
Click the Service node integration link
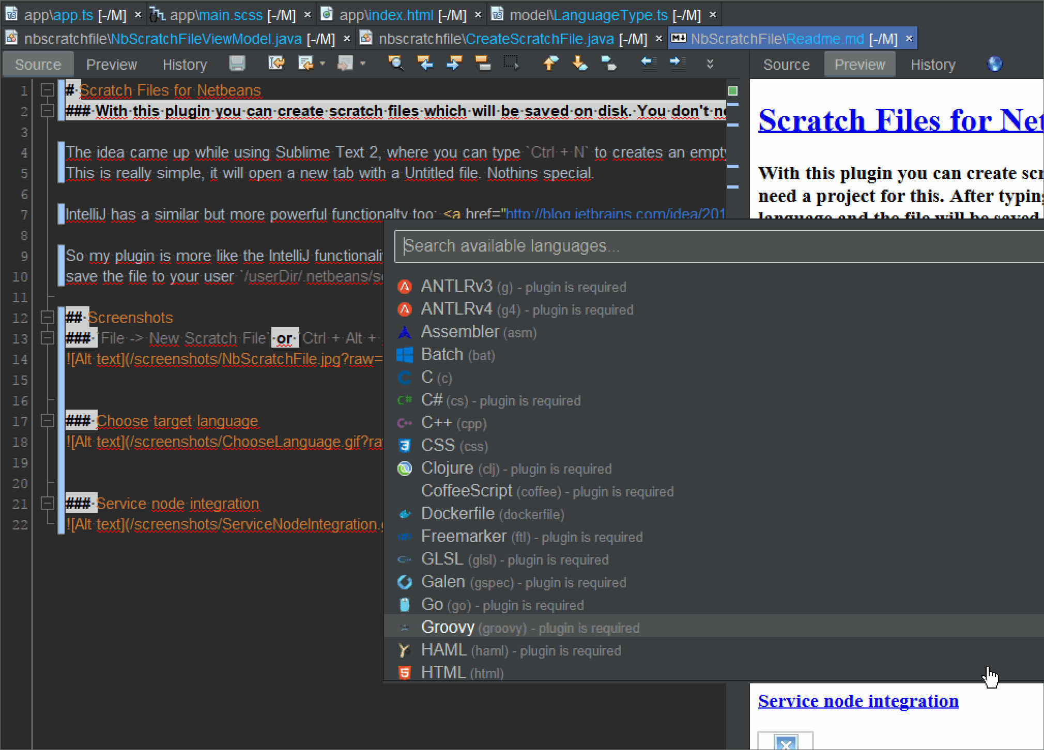(x=858, y=701)
